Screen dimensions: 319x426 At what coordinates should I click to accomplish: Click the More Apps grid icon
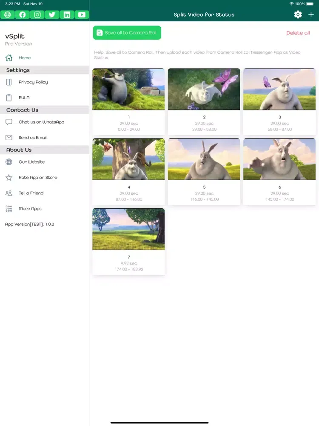click(x=9, y=209)
